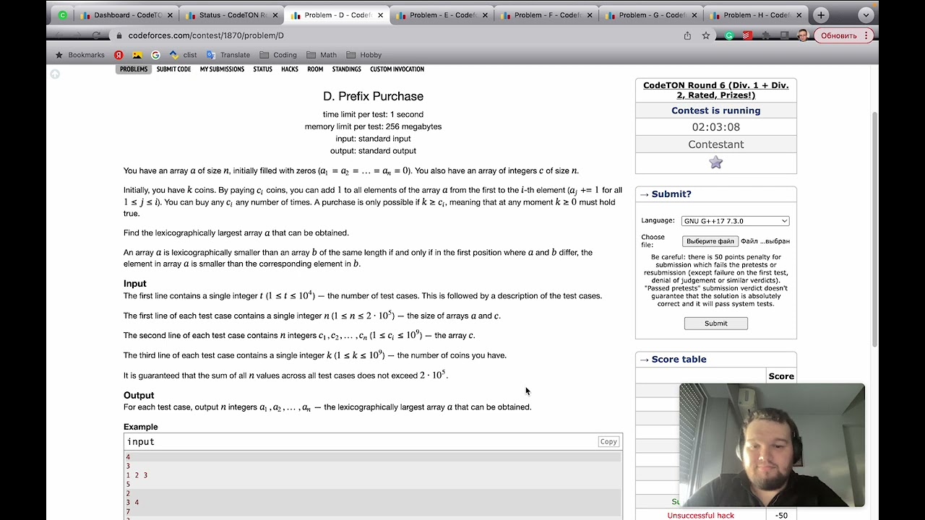Expand the Hobby bookmarks folder

(x=363, y=55)
